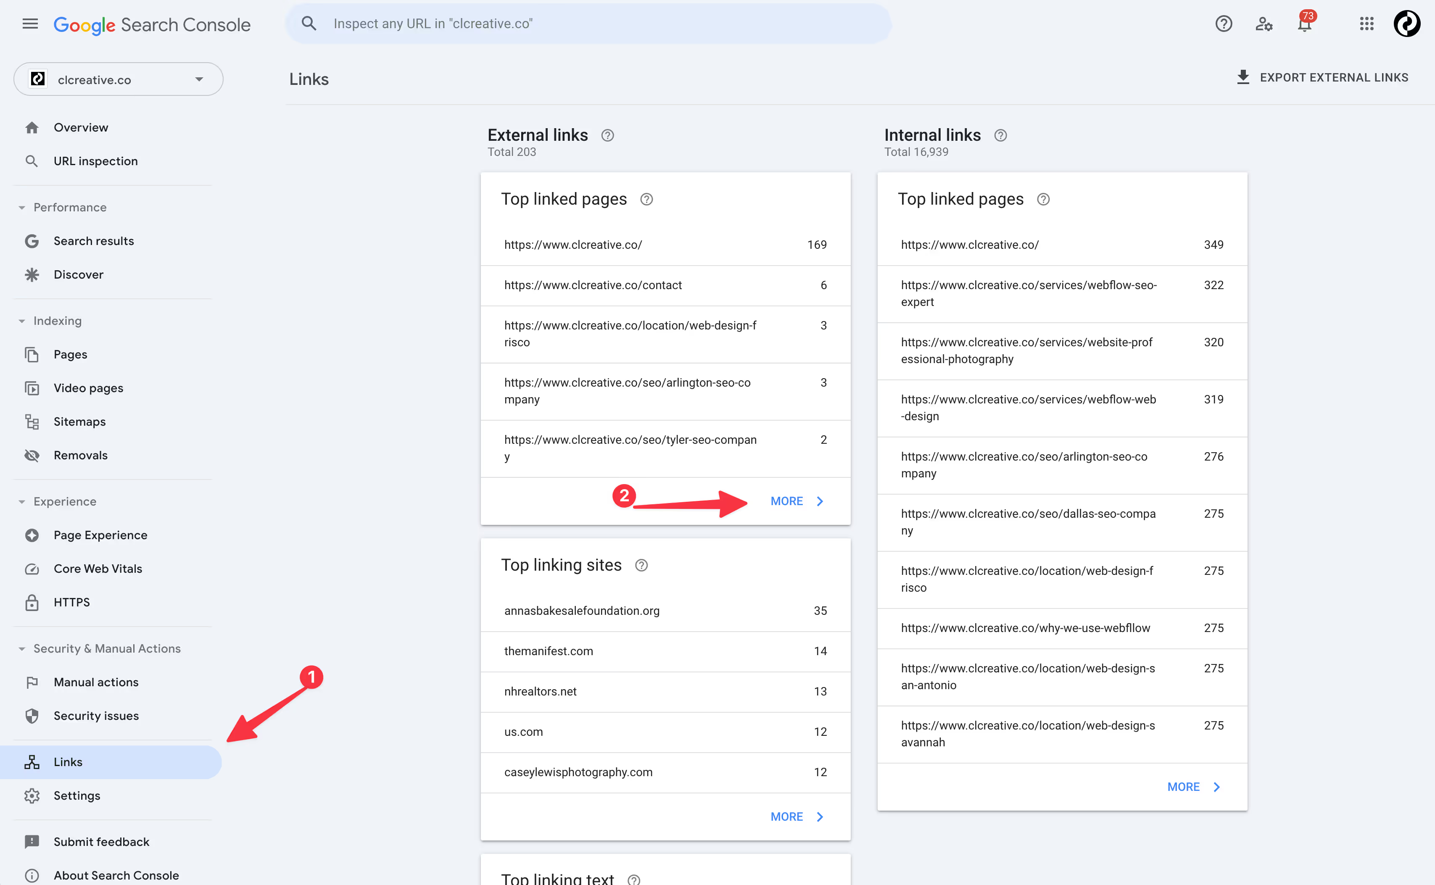Click the Removals crossed-eye icon
The height and width of the screenshot is (885, 1435).
coord(32,456)
